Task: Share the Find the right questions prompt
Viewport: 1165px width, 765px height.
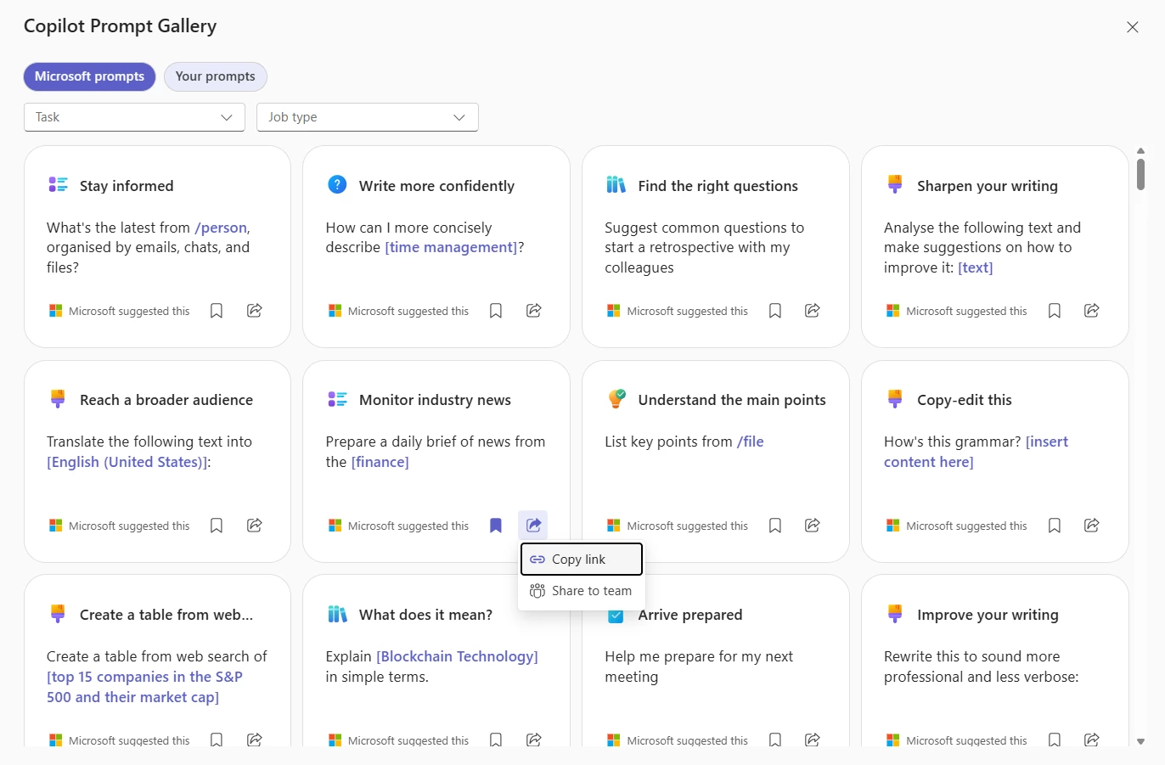Action: [813, 311]
